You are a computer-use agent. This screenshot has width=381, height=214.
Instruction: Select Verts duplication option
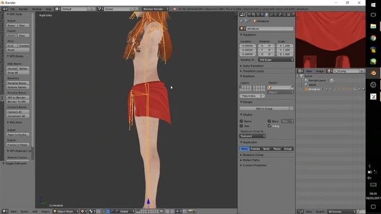point(266,149)
